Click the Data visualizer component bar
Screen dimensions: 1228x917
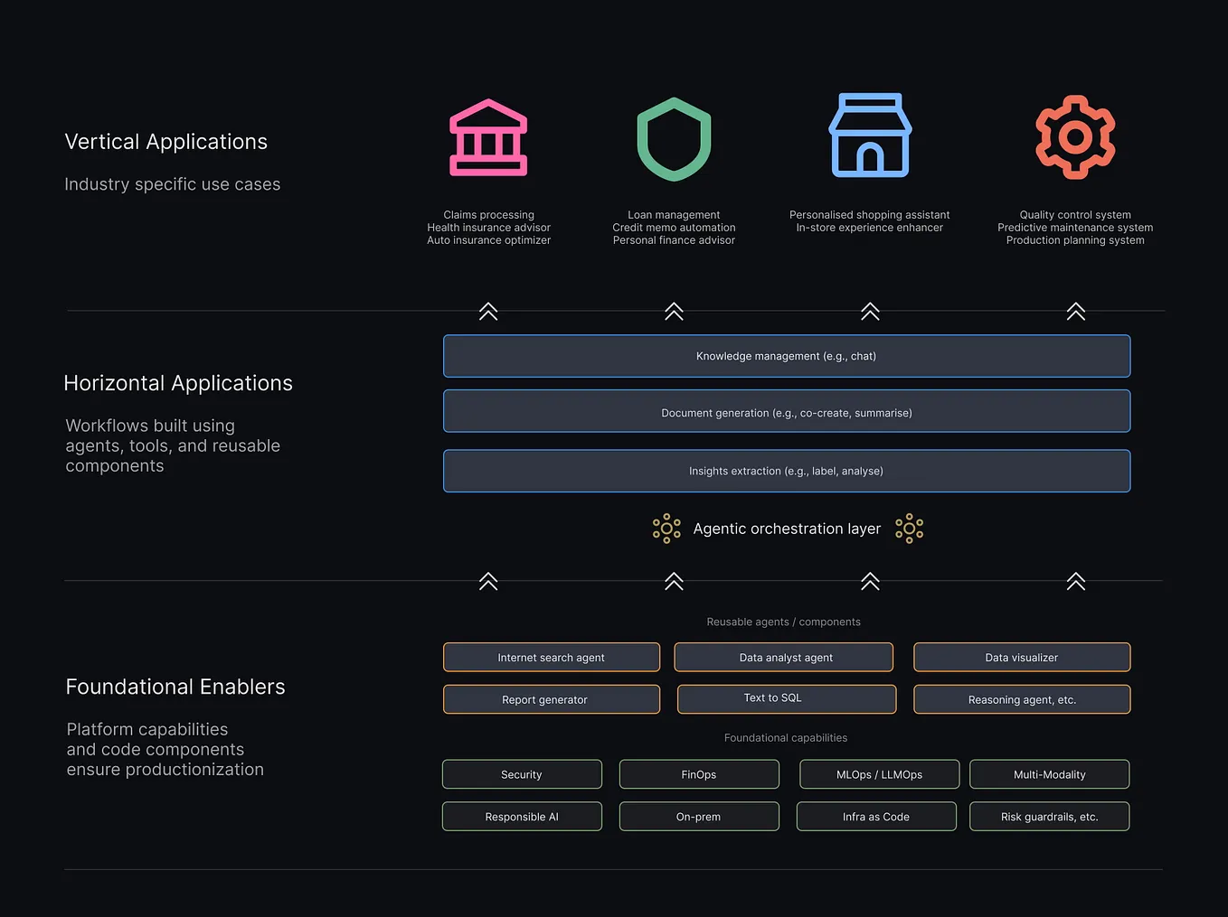point(1022,657)
